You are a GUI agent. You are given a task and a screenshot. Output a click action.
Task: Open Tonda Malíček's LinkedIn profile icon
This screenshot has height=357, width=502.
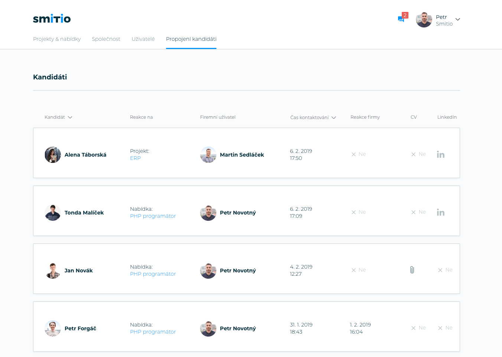[440, 212]
